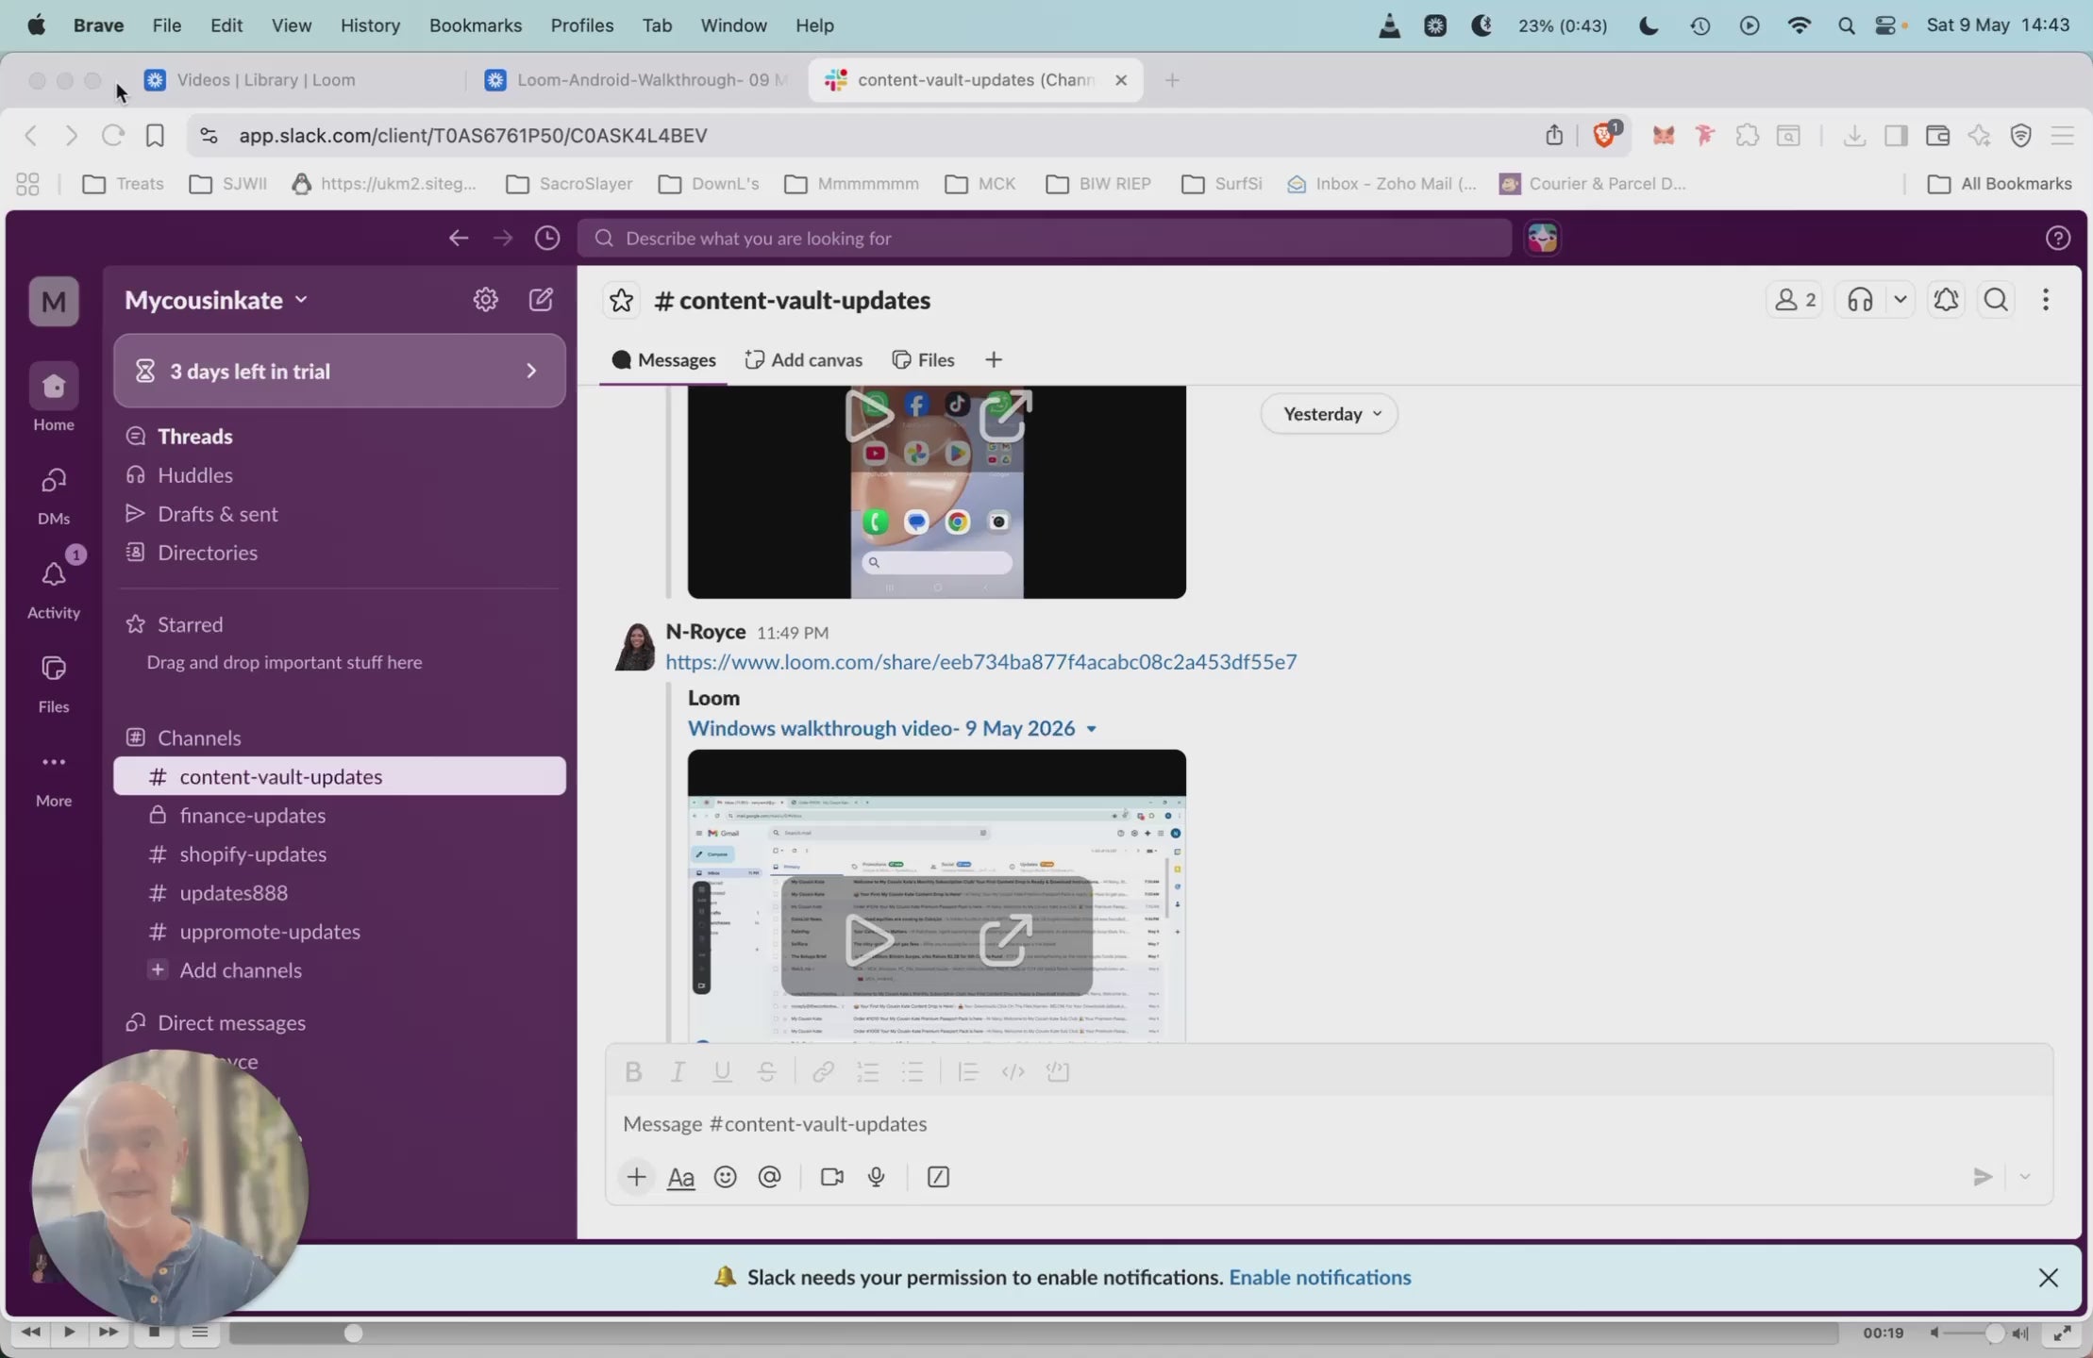View channel members count
The image size is (2093, 1358).
pyautogui.click(x=1794, y=300)
